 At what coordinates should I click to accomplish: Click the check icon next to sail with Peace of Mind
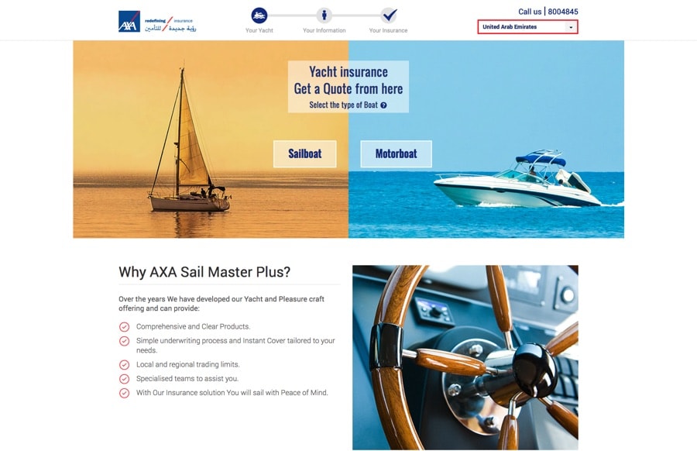coord(125,393)
